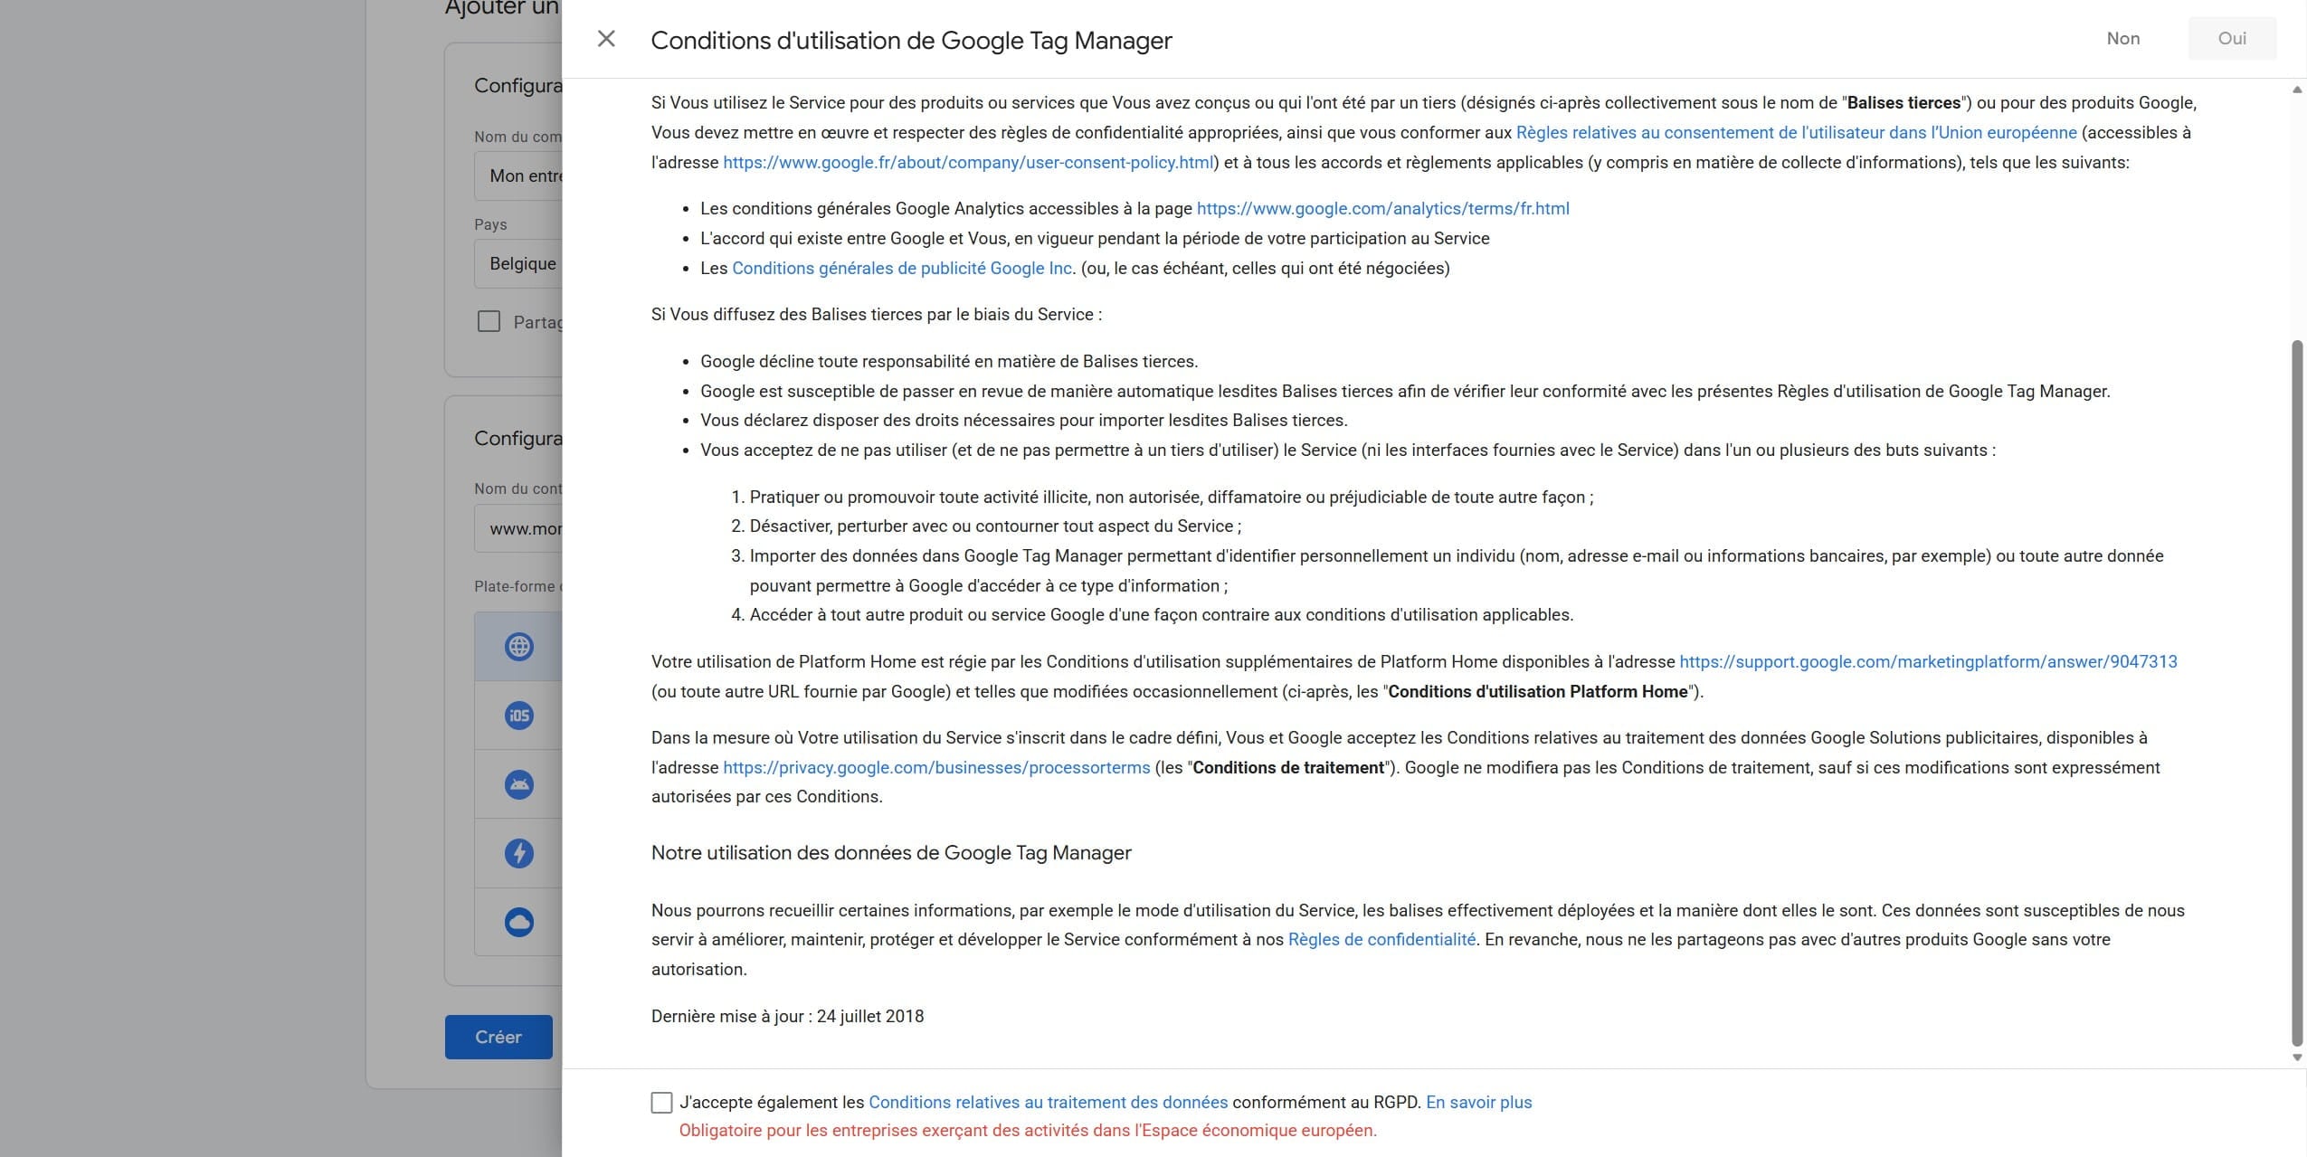Screen dimensions: 2307x1157
Task: Click the bold text Conditions d'utilisation Platform Home
Action: click(x=1538, y=692)
